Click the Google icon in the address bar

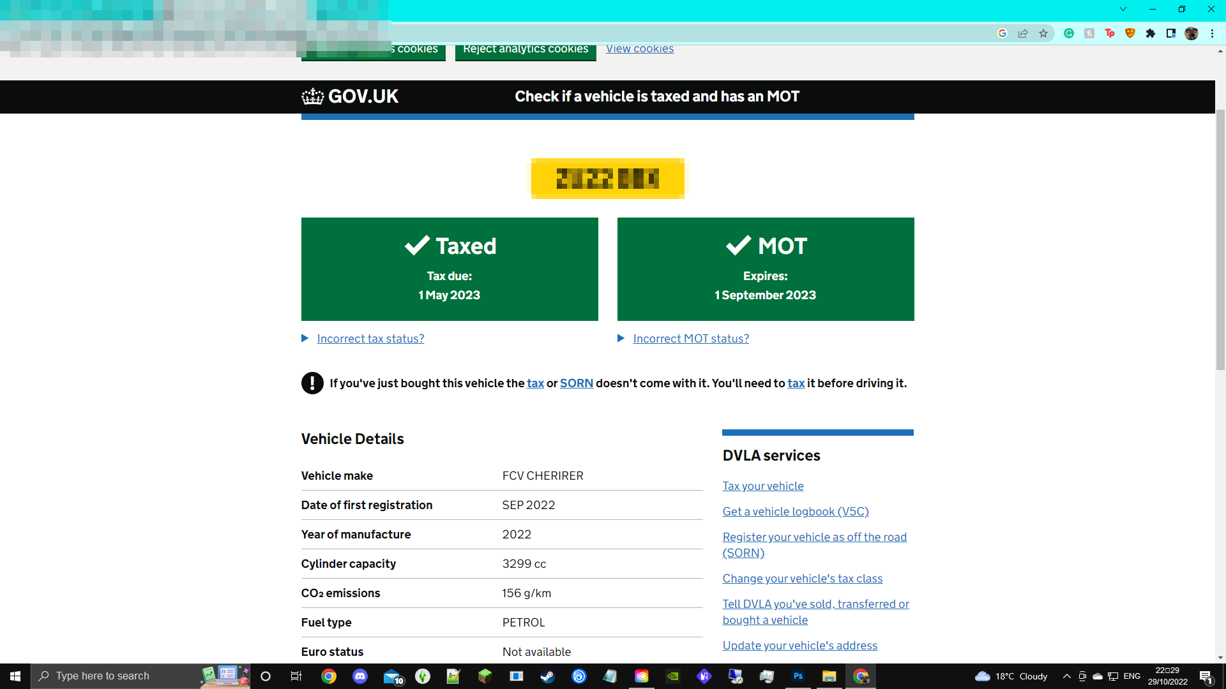[1003, 34]
